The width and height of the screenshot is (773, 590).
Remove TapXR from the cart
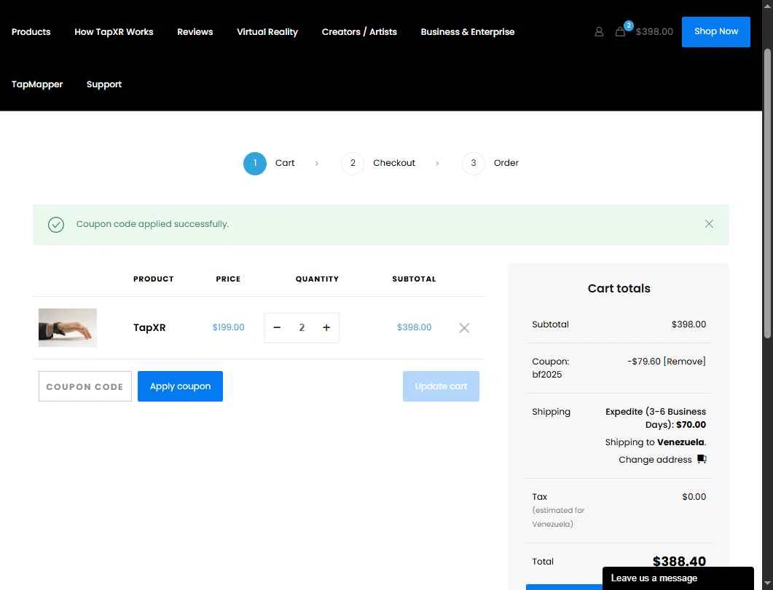[x=464, y=327]
